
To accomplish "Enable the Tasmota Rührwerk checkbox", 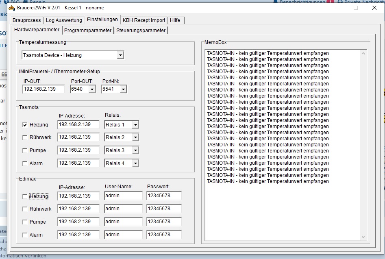I will click(x=25, y=138).
